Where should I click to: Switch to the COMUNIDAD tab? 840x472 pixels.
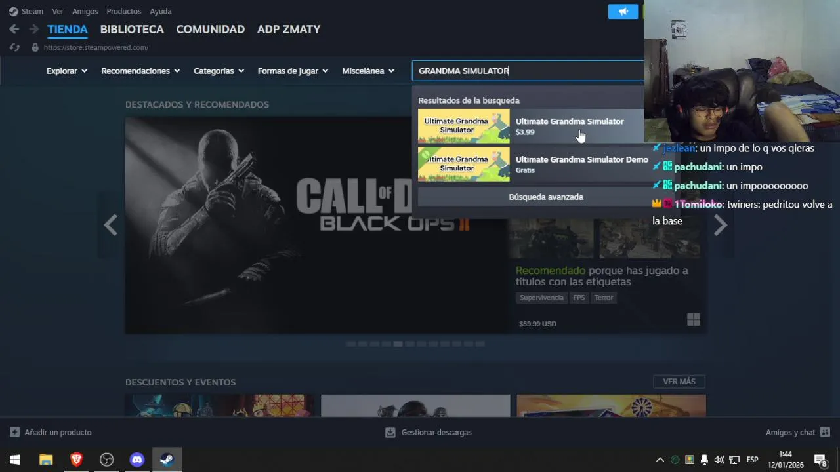click(x=211, y=29)
